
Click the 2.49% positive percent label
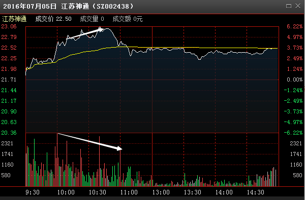click(295, 58)
